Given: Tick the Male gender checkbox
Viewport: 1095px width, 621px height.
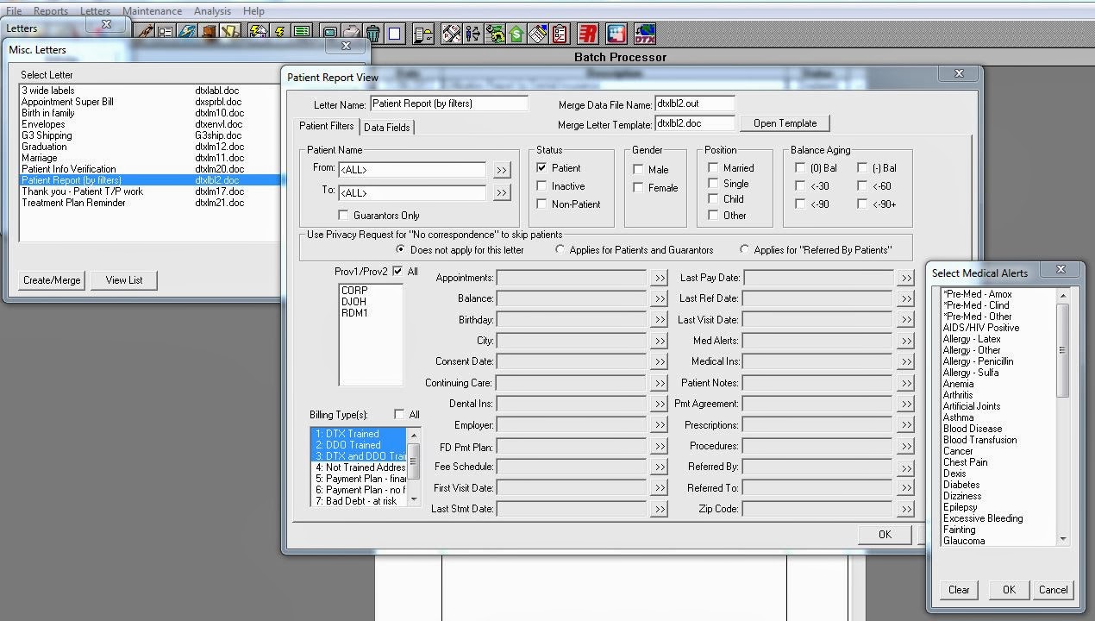Looking at the screenshot, I should [638, 170].
